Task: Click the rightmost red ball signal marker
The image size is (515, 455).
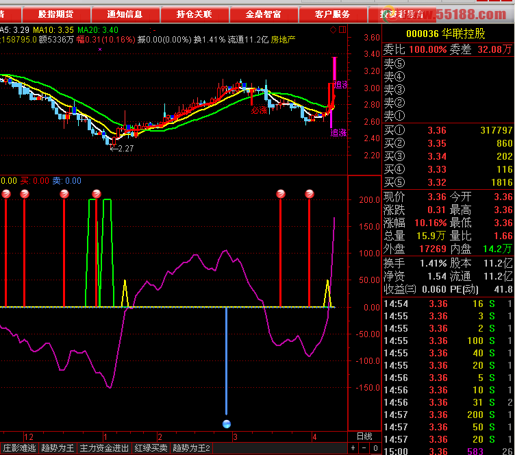Action: pos(310,194)
